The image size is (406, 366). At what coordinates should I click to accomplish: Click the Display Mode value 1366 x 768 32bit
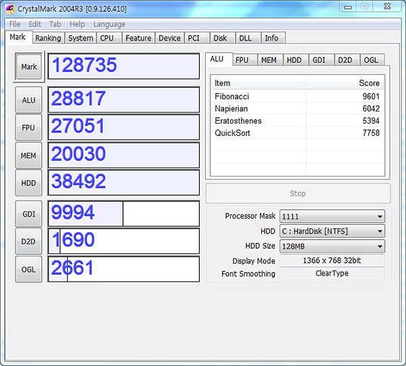[x=332, y=260]
